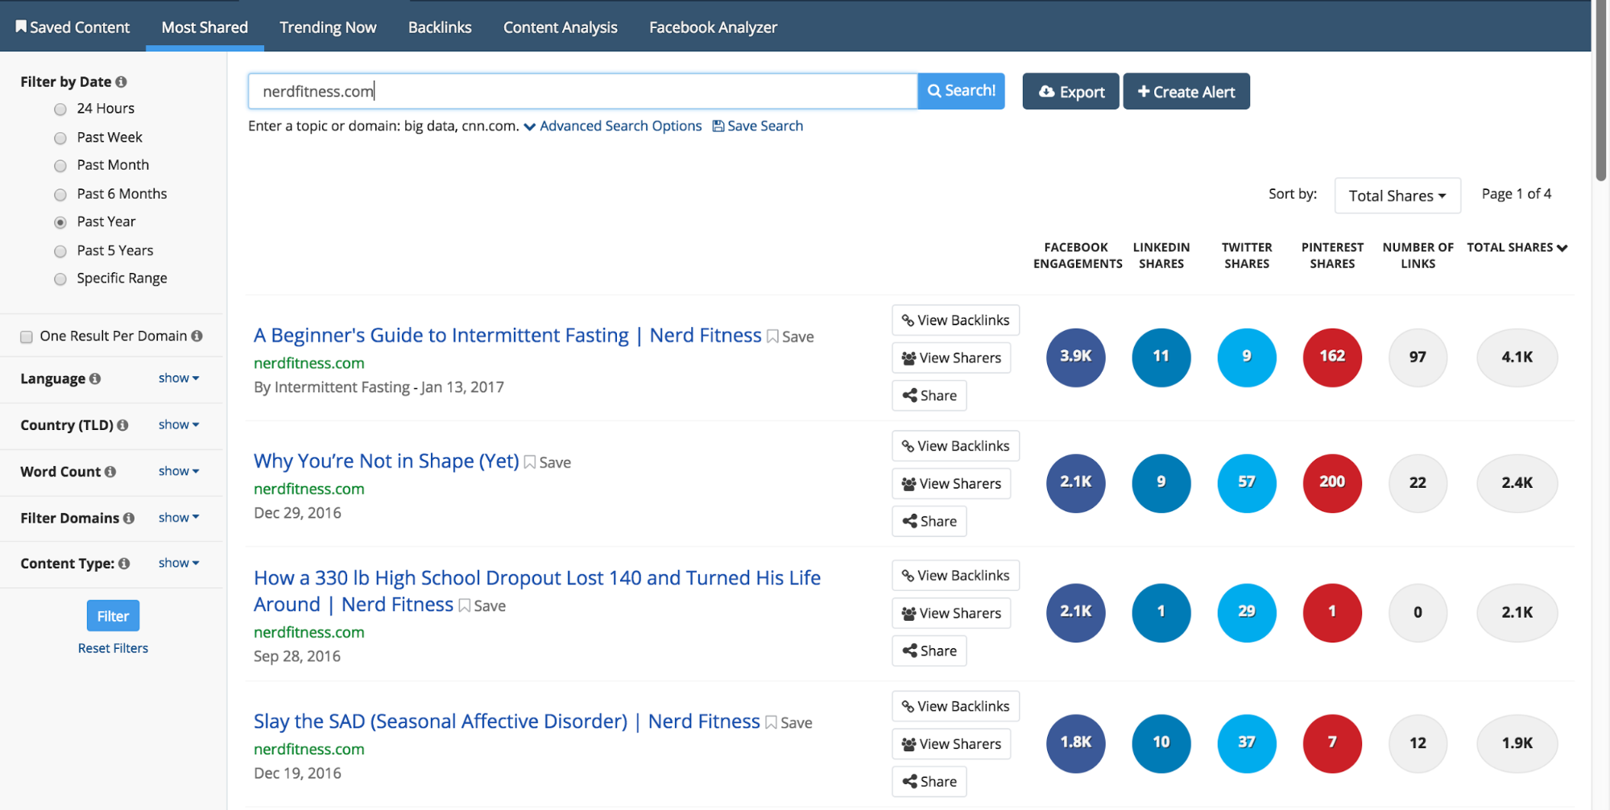Image resolution: width=1610 pixels, height=810 pixels.
Task: View backlinks for Why You're Not in Shape
Action: coord(955,446)
